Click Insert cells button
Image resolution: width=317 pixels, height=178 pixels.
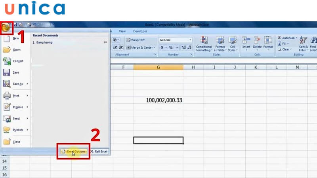click(x=246, y=44)
